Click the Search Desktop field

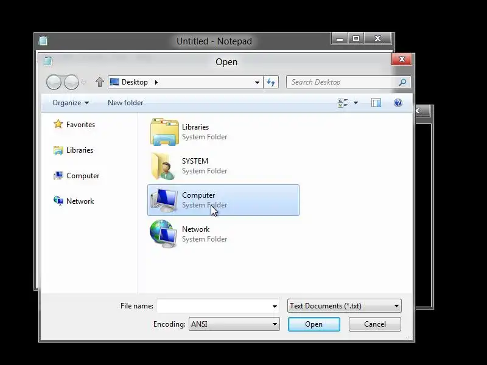(348, 82)
